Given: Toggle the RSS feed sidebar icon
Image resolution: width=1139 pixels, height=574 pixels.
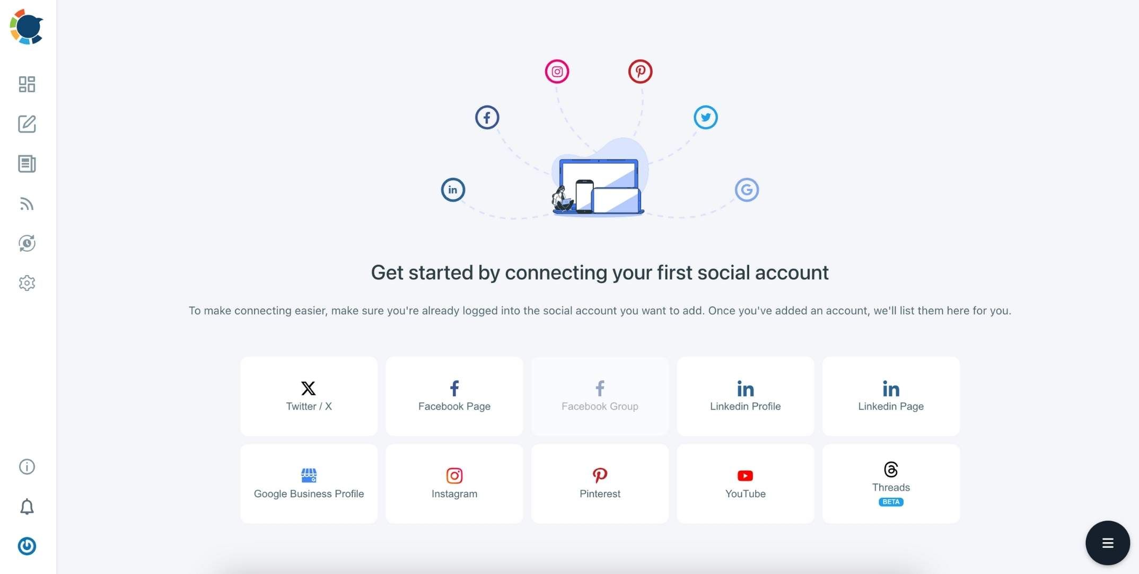Looking at the screenshot, I should point(27,204).
